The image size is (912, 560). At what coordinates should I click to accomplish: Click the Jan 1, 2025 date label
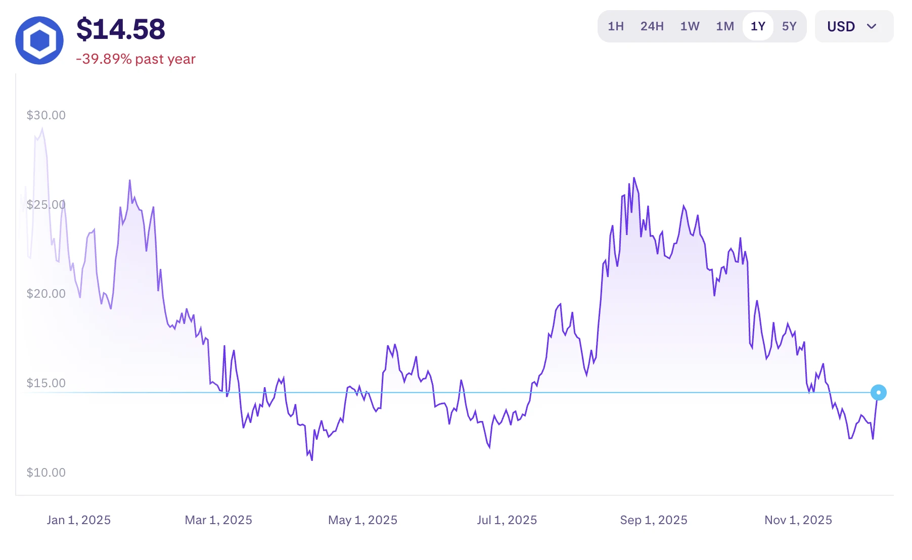[x=79, y=520]
